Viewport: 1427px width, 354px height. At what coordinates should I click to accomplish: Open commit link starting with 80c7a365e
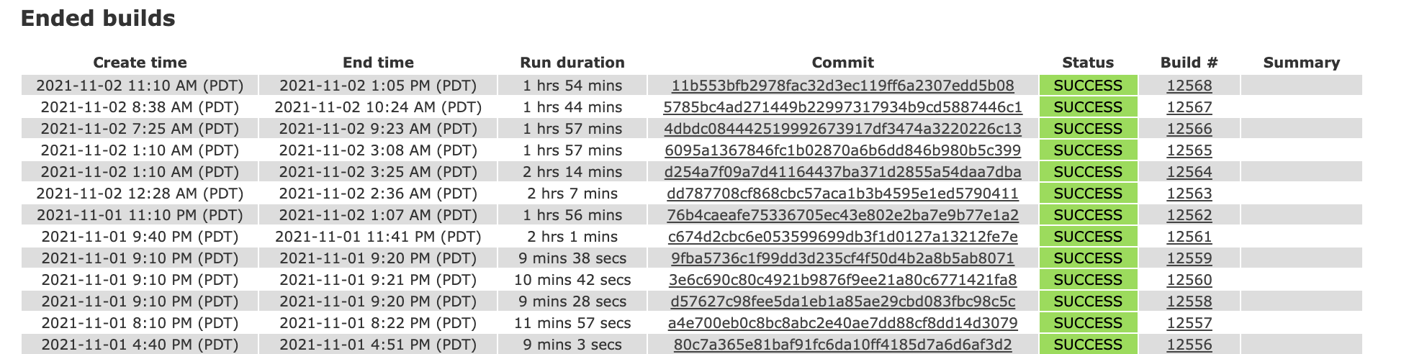(x=842, y=345)
